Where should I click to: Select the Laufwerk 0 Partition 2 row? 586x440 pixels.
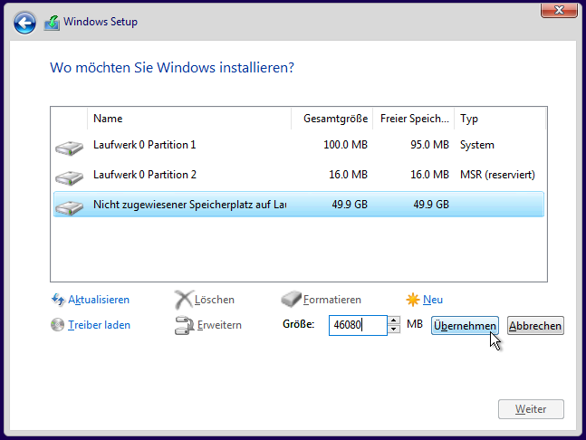click(299, 175)
